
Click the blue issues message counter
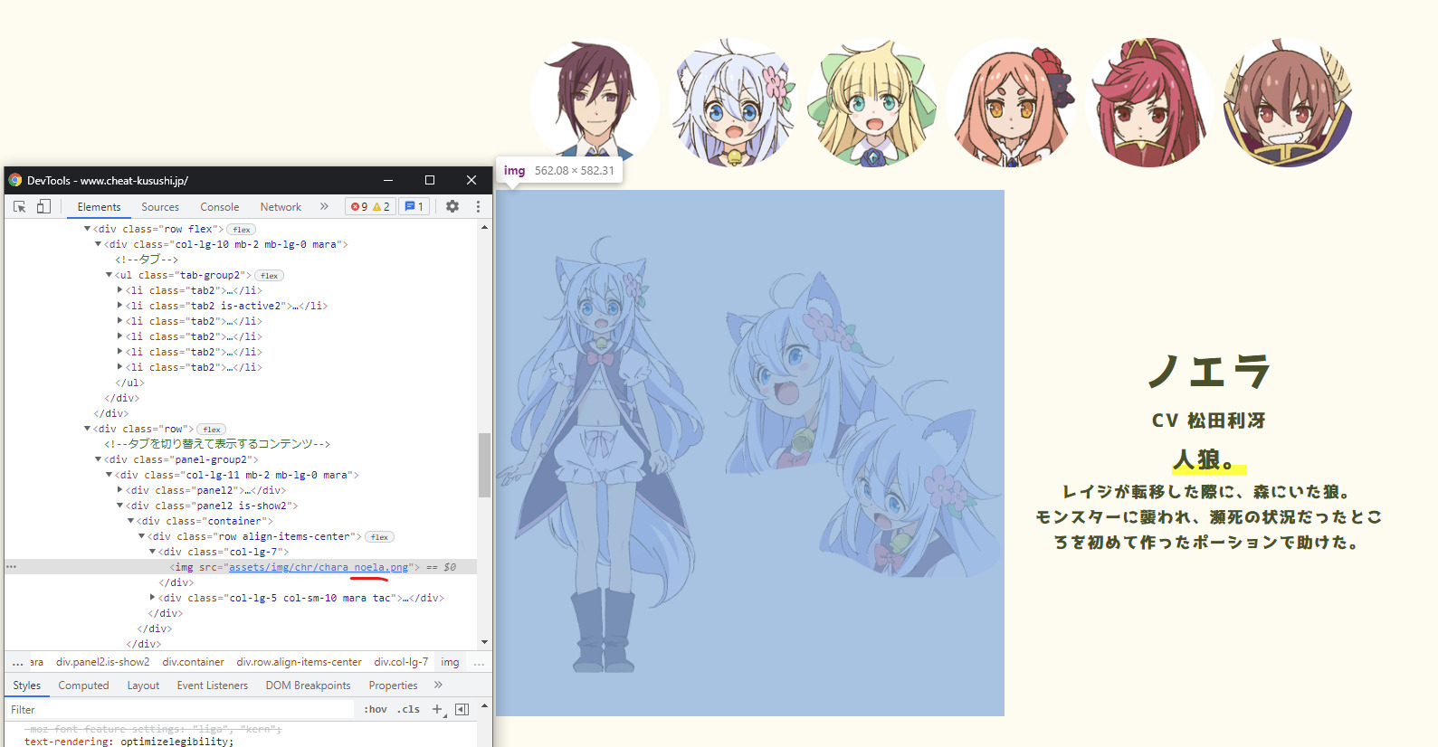[414, 207]
